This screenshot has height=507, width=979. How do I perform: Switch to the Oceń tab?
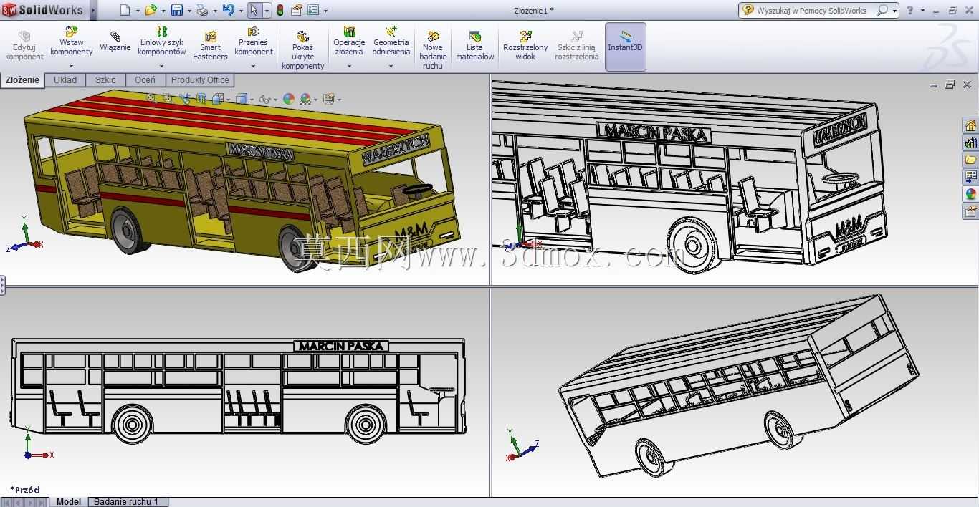click(x=145, y=80)
